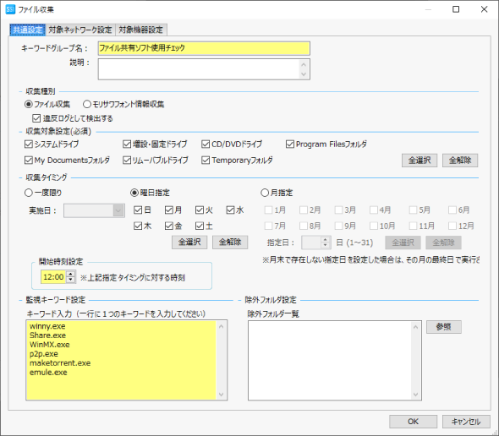499x436 pixels.
Task: Click the 7月 checkbox
Action: (269, 226)
